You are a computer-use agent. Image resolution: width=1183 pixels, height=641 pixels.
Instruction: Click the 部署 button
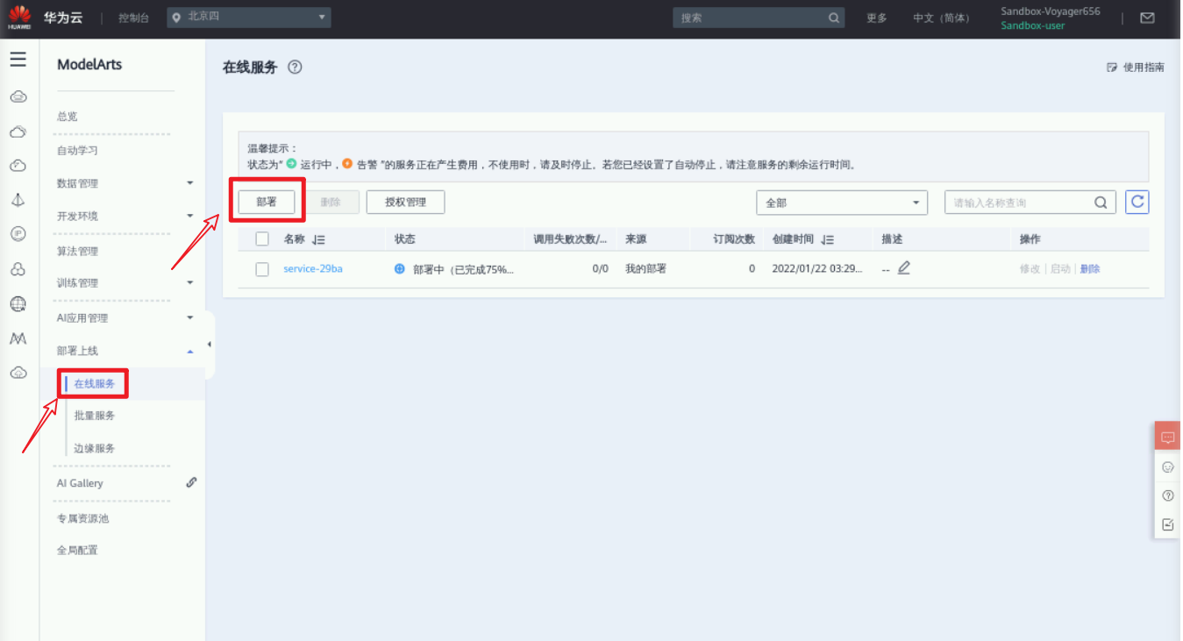(x=267, y=202)
